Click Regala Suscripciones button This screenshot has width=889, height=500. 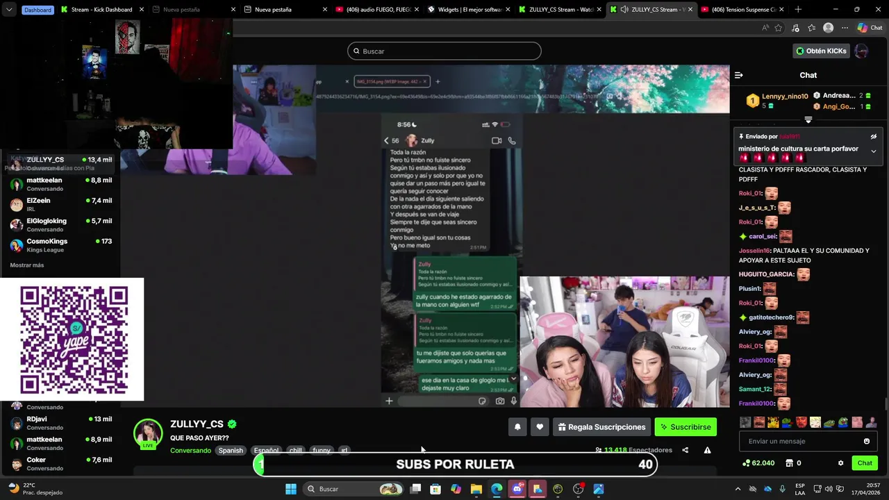pos(601,427)
